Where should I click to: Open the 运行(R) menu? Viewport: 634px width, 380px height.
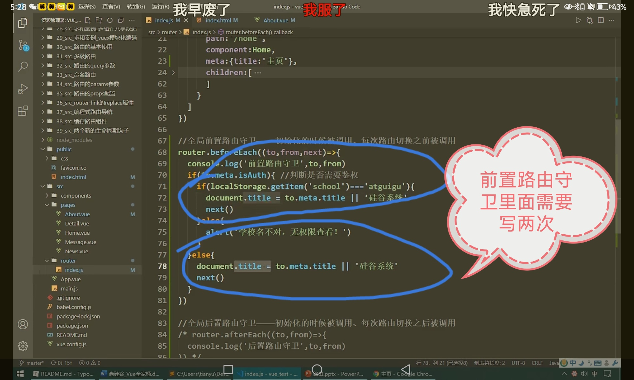(x=160, y=6)
